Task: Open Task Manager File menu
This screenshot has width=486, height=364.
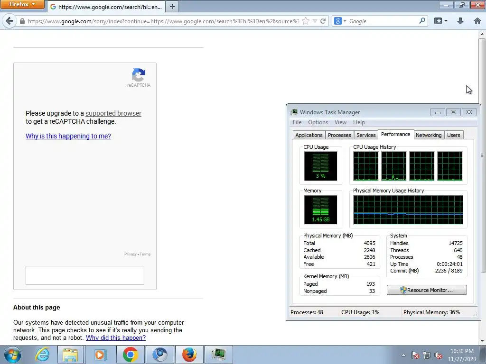Action: click(x=297, y=122)
